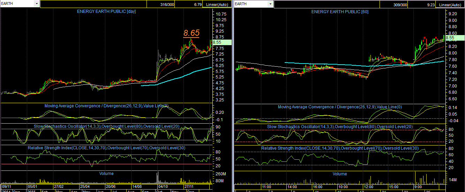Open the EARTH symbol dropdown on 60-minute chart
Viewport: 465px width, 192px height.
point(270,3)
